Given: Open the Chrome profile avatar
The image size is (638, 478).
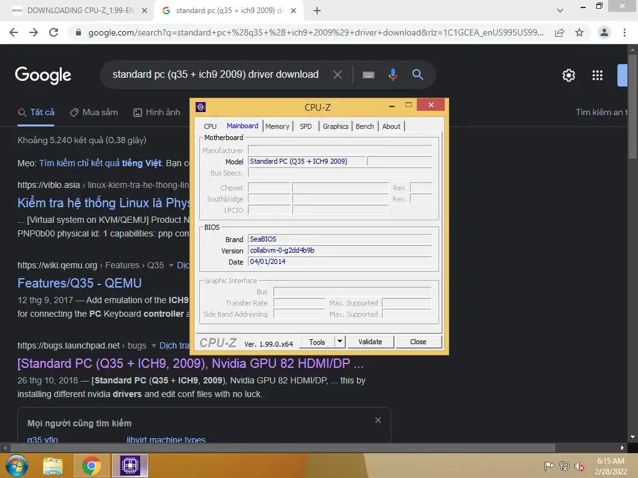Looking at the screenshot, I should tap(604, 32).
